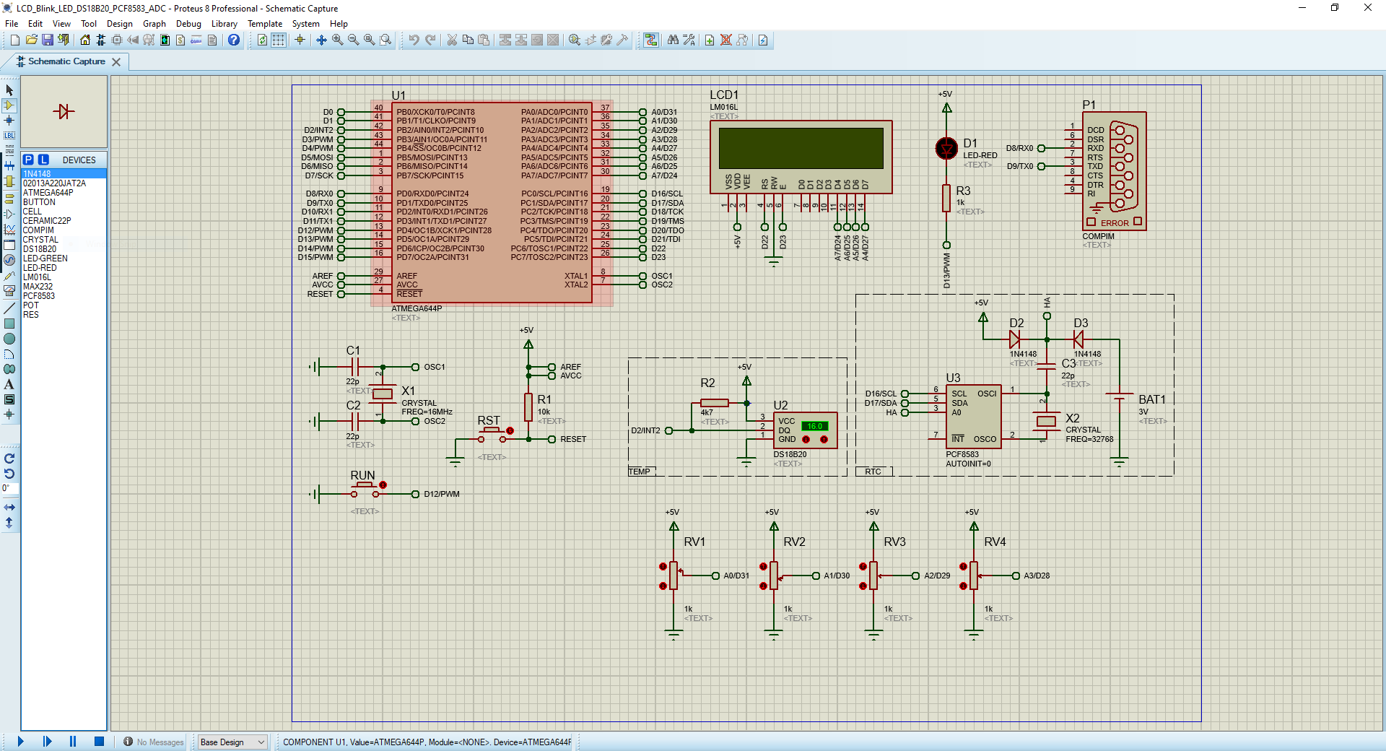Click the Cut scissors icon
1386x751 pixels.
pos(452,40)
